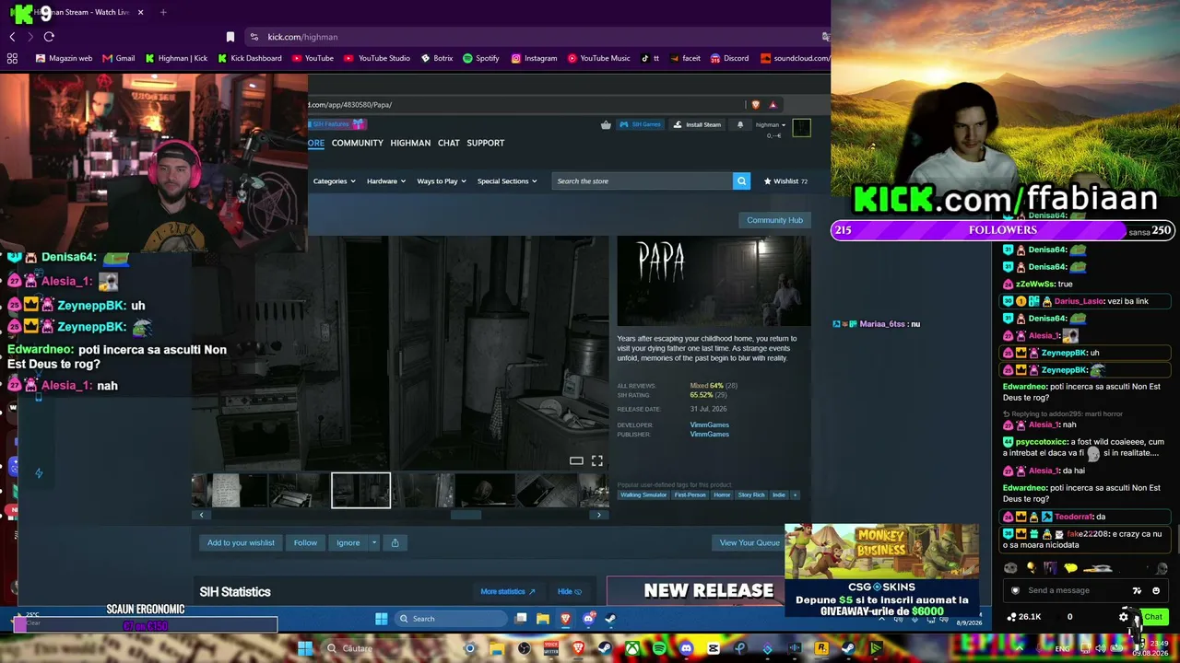Expand the Special Sections dropdown
The height and width of the screenshot is (663, 1180).
tap(507, 181)
